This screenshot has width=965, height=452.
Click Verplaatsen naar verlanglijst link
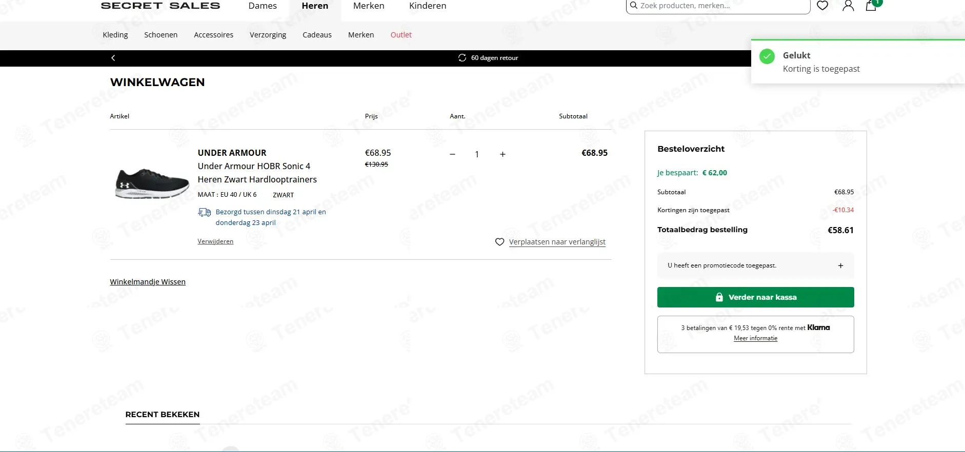pos(557,242)
